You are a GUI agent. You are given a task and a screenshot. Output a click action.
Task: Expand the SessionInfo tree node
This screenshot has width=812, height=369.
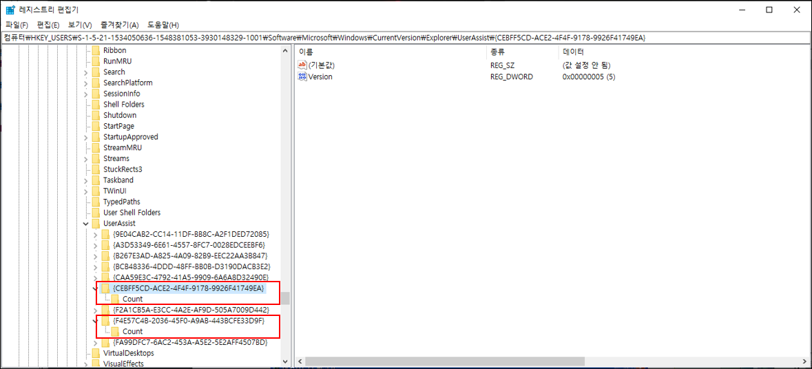86,94
